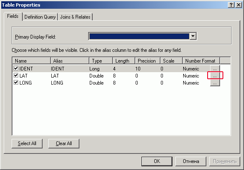Open number format for LONG field
This screenshot has height=170, width=244.
[215, 83]
